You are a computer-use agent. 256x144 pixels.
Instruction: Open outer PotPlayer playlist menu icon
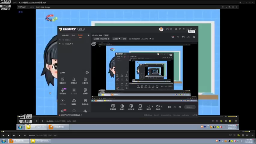coord(252,135)
